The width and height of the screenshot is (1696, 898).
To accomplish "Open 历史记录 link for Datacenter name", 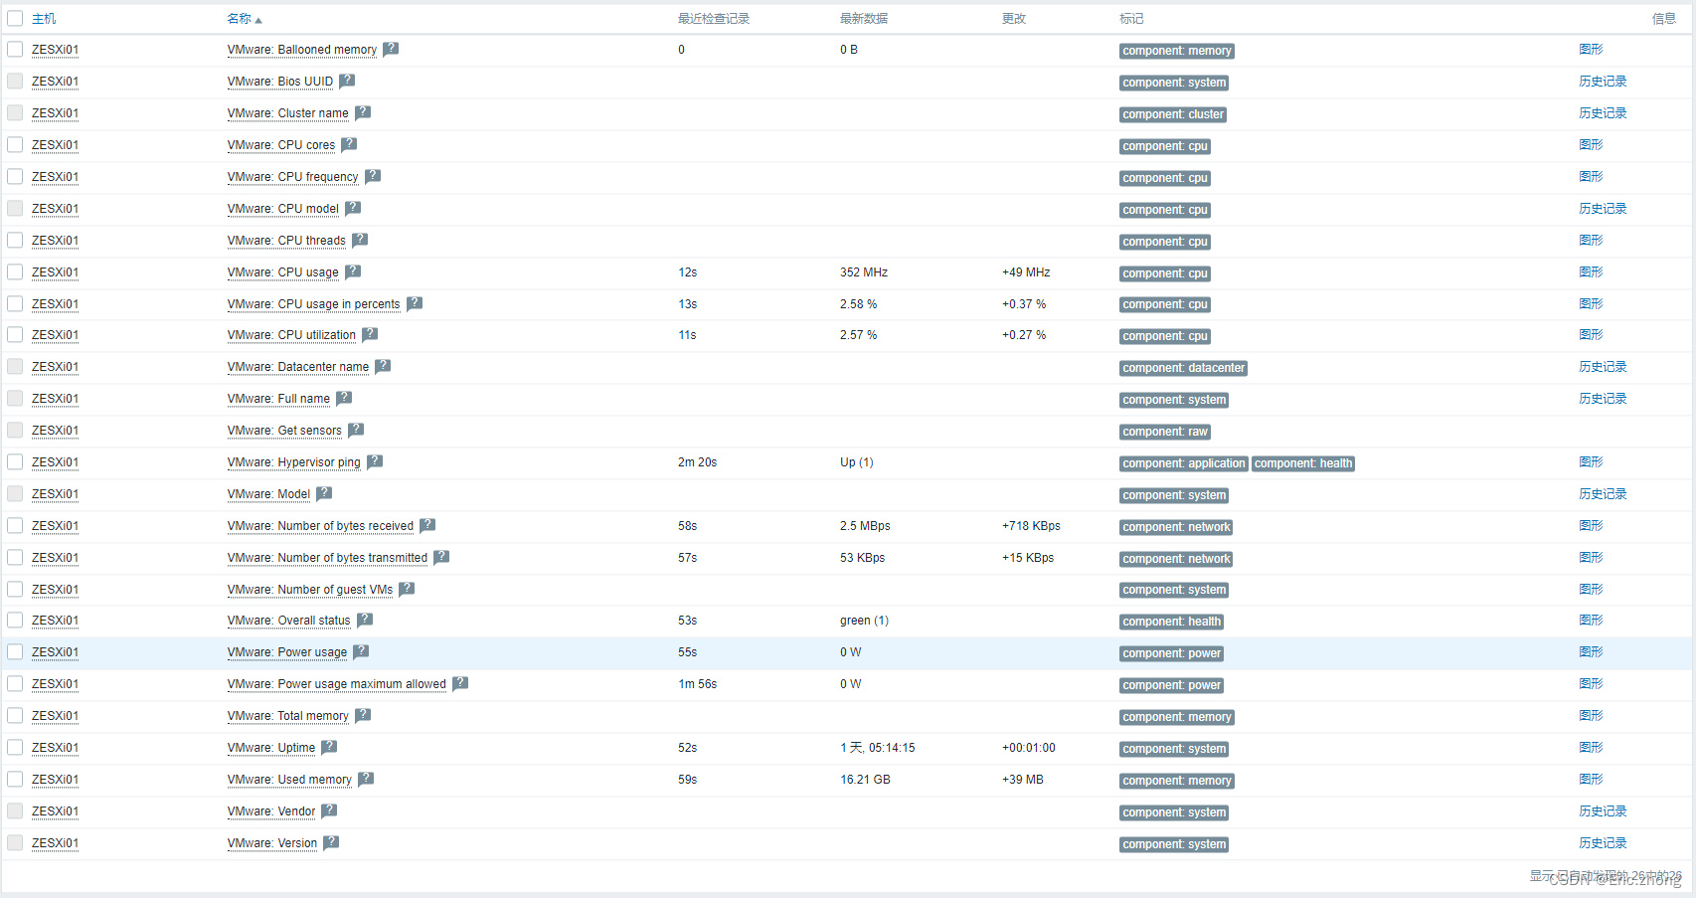I will coord(1603,366).
